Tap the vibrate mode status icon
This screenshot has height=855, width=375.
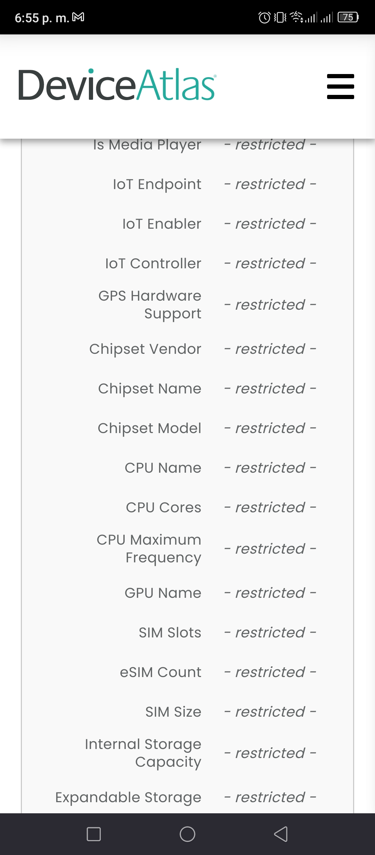click(280, 17)
